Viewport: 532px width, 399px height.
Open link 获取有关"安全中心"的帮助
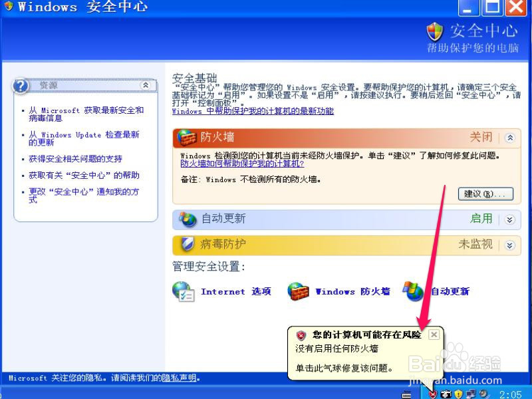click(84, 176)
